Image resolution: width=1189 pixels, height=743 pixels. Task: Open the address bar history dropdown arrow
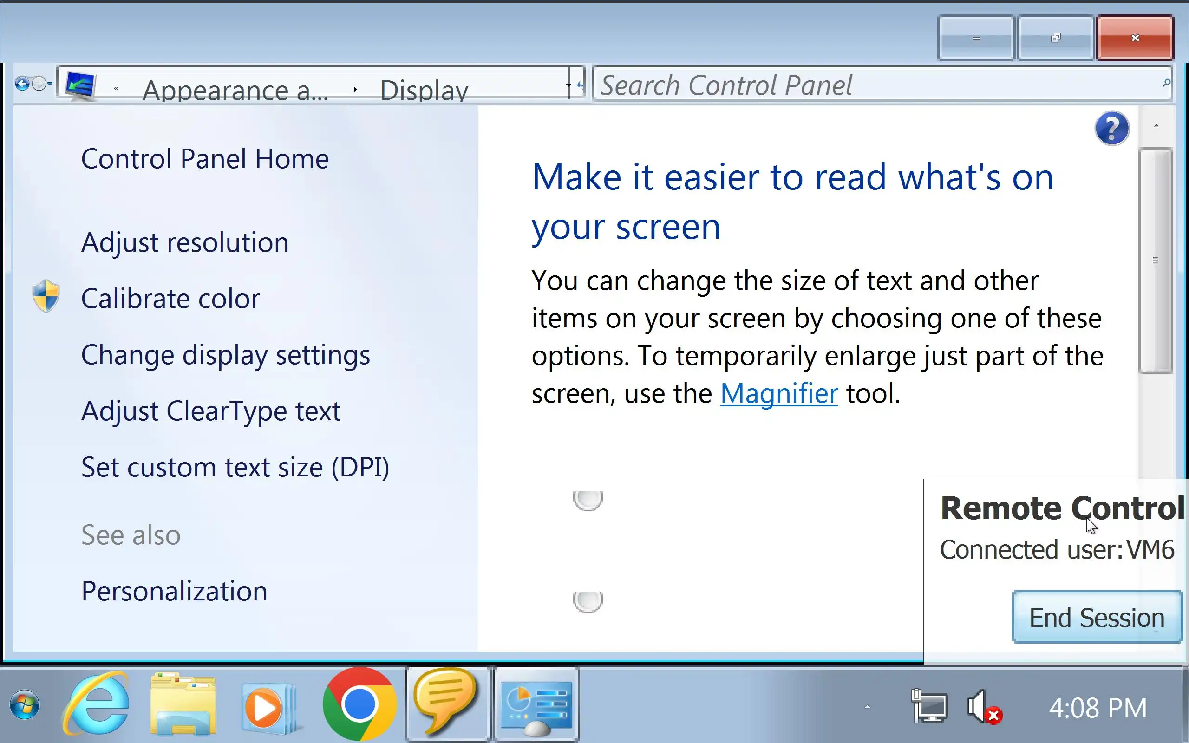tap(568, 85)
